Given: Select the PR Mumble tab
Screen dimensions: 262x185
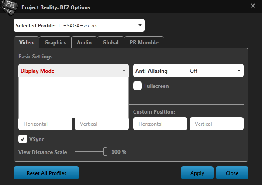Looking at the screenshot, I should click(144, 43).
